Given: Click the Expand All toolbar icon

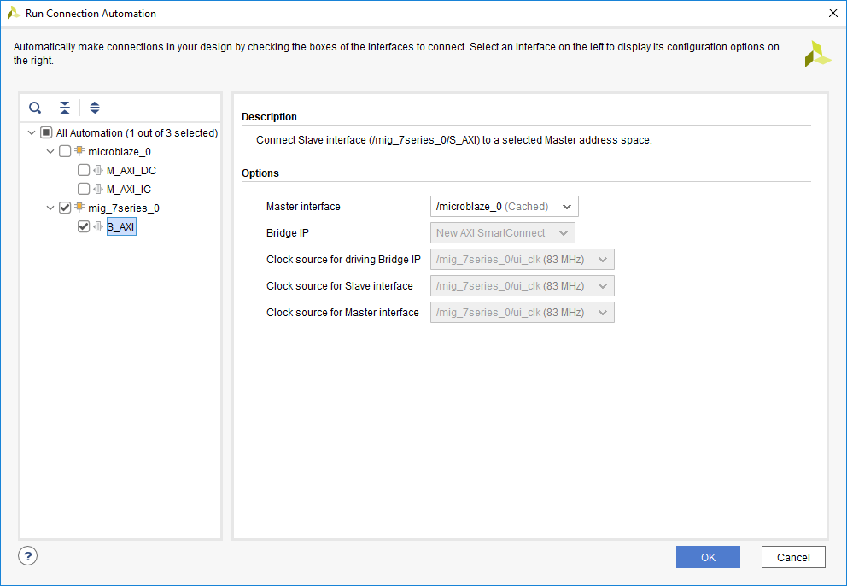Looking at the screenshot, I should (x=95, y=108).
